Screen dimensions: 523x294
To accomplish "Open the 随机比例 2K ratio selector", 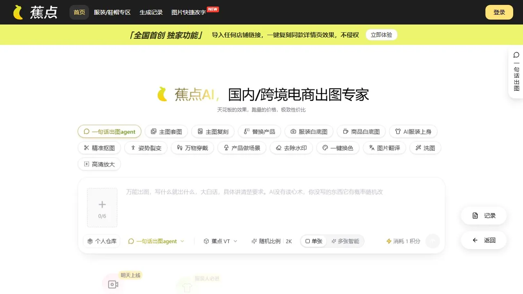I will tap(271, 241).
